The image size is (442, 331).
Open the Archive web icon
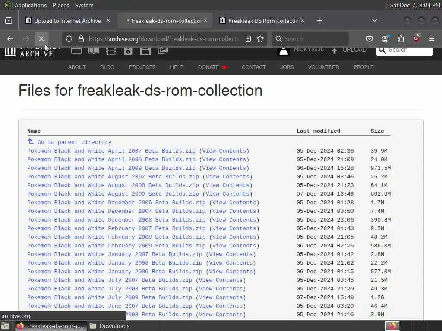click(x=76, y=51)
